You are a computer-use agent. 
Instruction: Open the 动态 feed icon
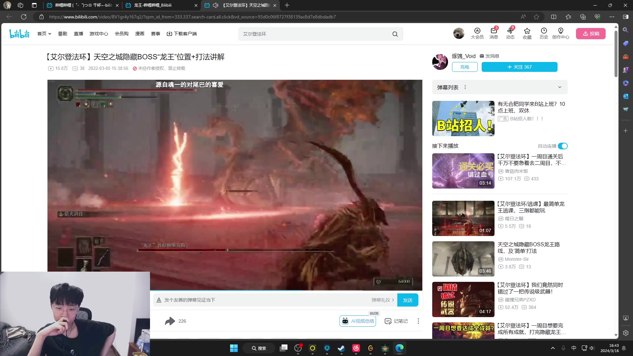pyautogui.click(x=510, y=33)
